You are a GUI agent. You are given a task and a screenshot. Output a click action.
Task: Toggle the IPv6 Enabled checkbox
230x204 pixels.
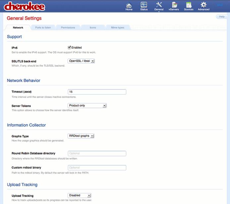[x=70, y=47]
